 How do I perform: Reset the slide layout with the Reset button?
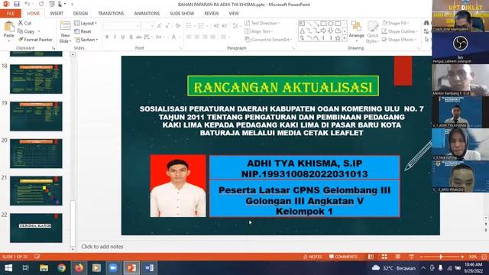click(83, 31)
